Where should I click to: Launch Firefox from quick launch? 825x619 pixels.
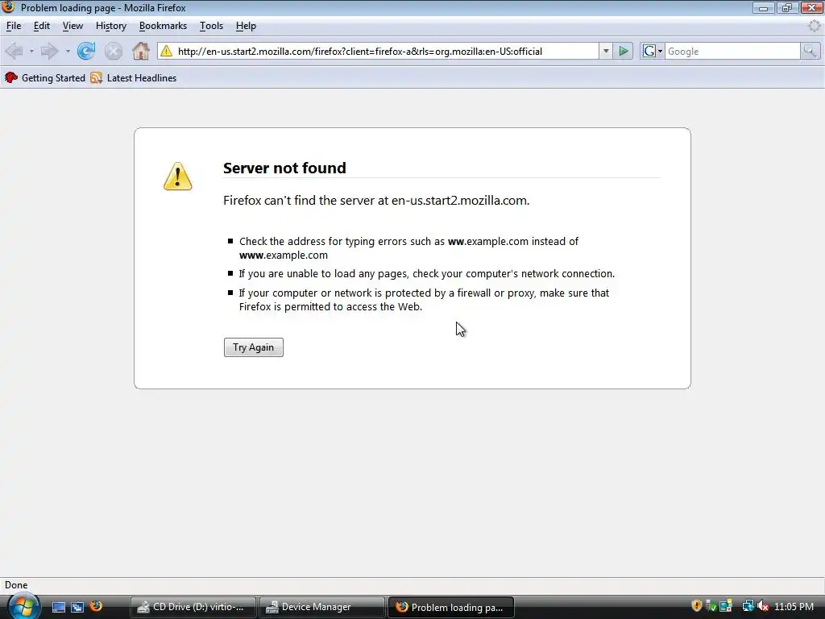(x=97, y=606)
